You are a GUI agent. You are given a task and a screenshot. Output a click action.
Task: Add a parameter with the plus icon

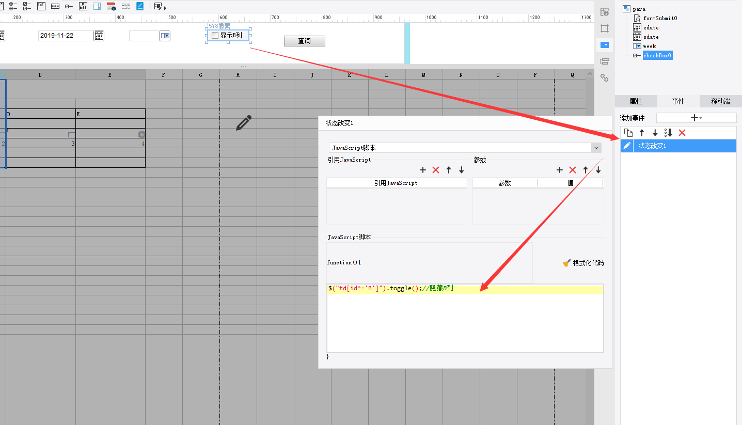point(559,170)
